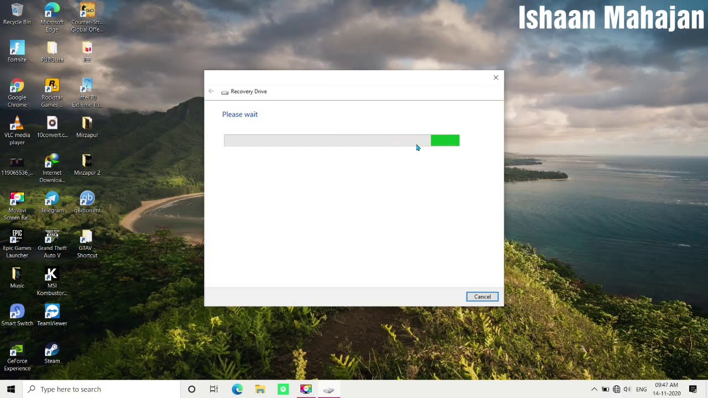
Task: Select the VLC media player icon
Action: pyautogui.click(x=17, y=130)
